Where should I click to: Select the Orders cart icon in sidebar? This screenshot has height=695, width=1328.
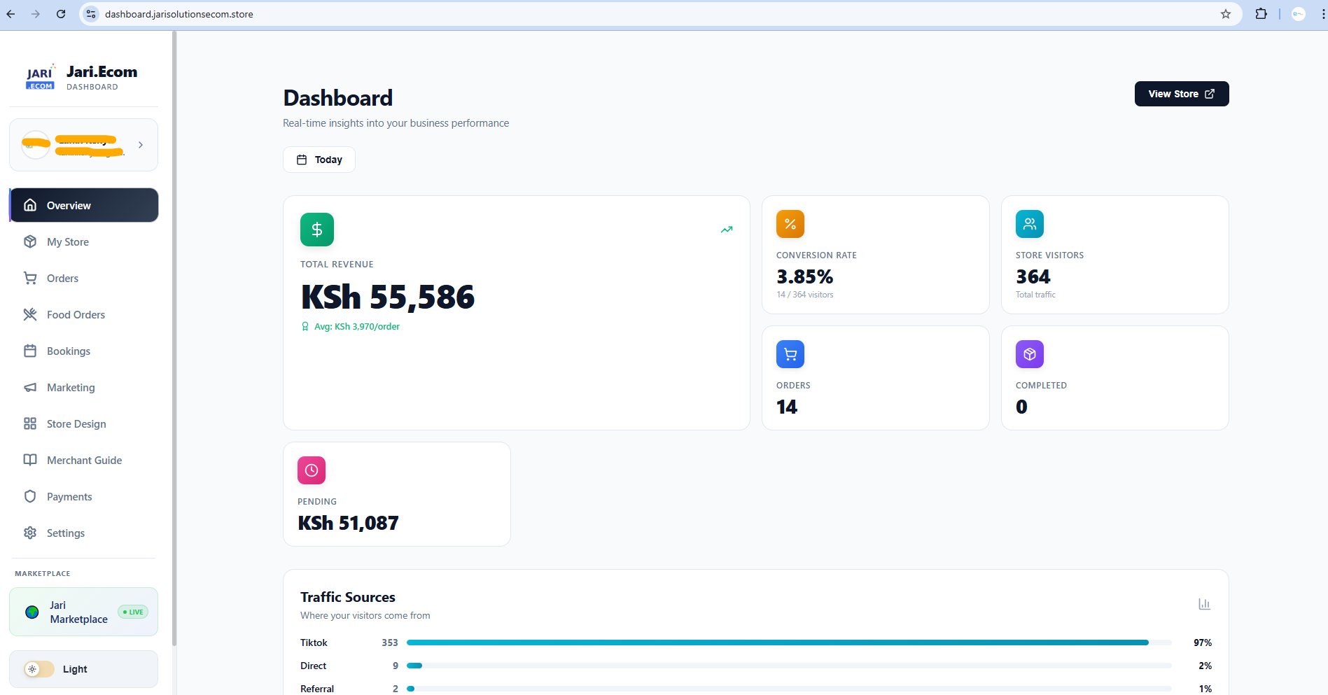tap(30, 278)
